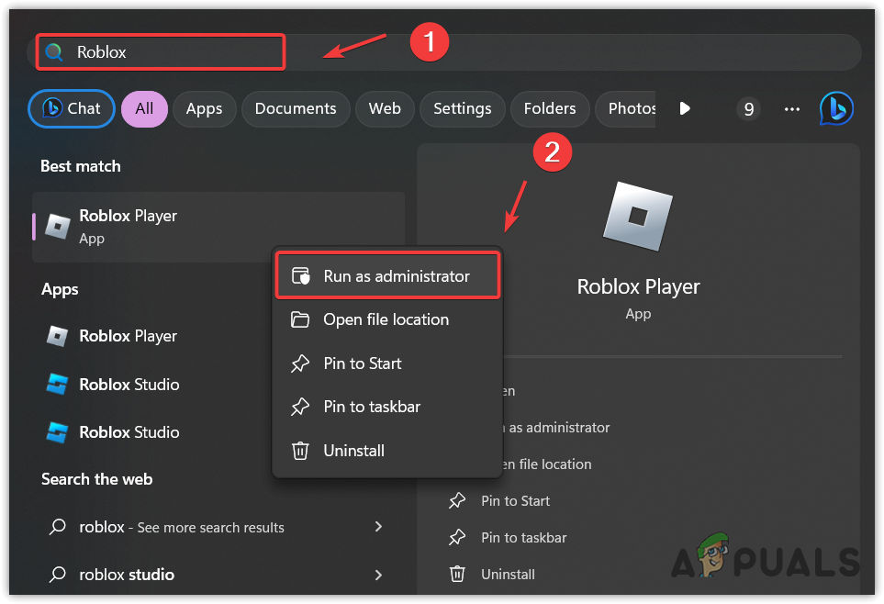The image size is (884, 604).
Task: Click search icon beside 'roblox studio' suggestion
Action: [x=57, y=575]
